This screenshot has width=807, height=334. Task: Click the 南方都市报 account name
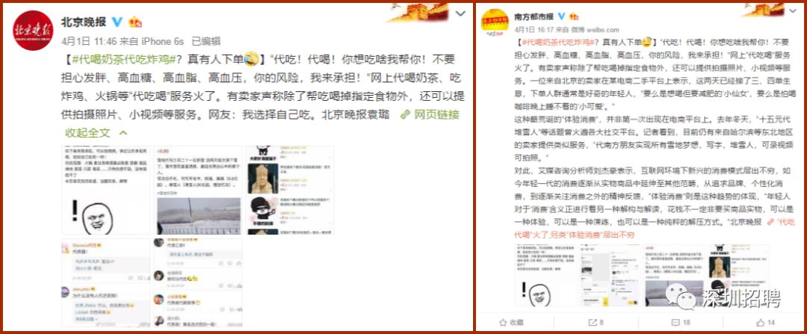pos(534,16)
